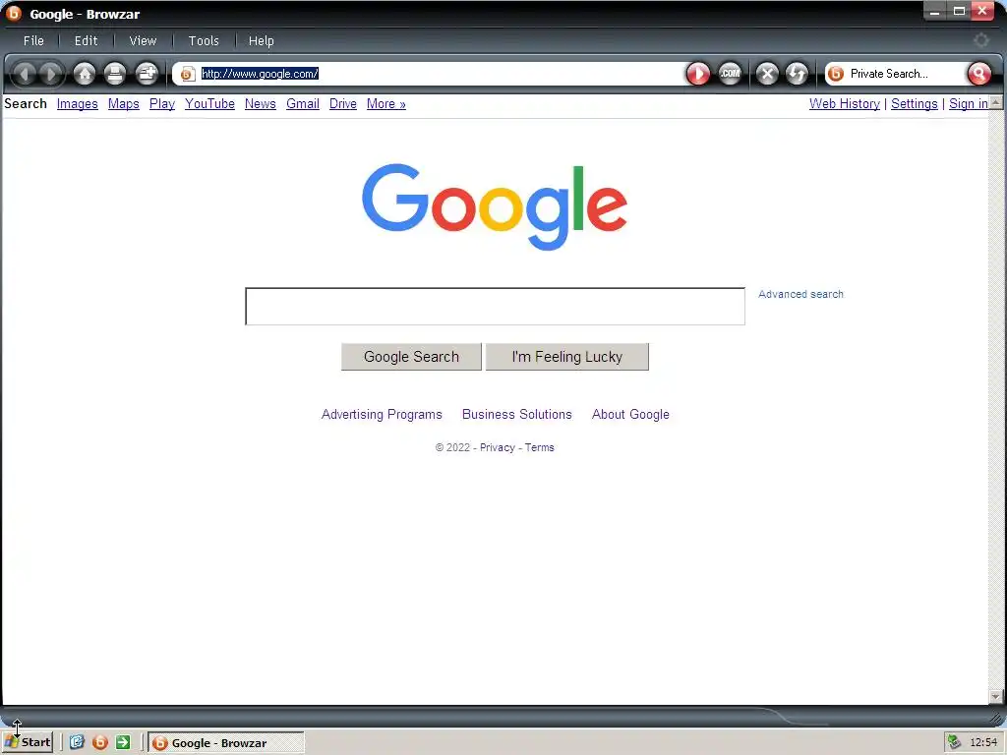Open the Maps link

click(x=123, y=104)
